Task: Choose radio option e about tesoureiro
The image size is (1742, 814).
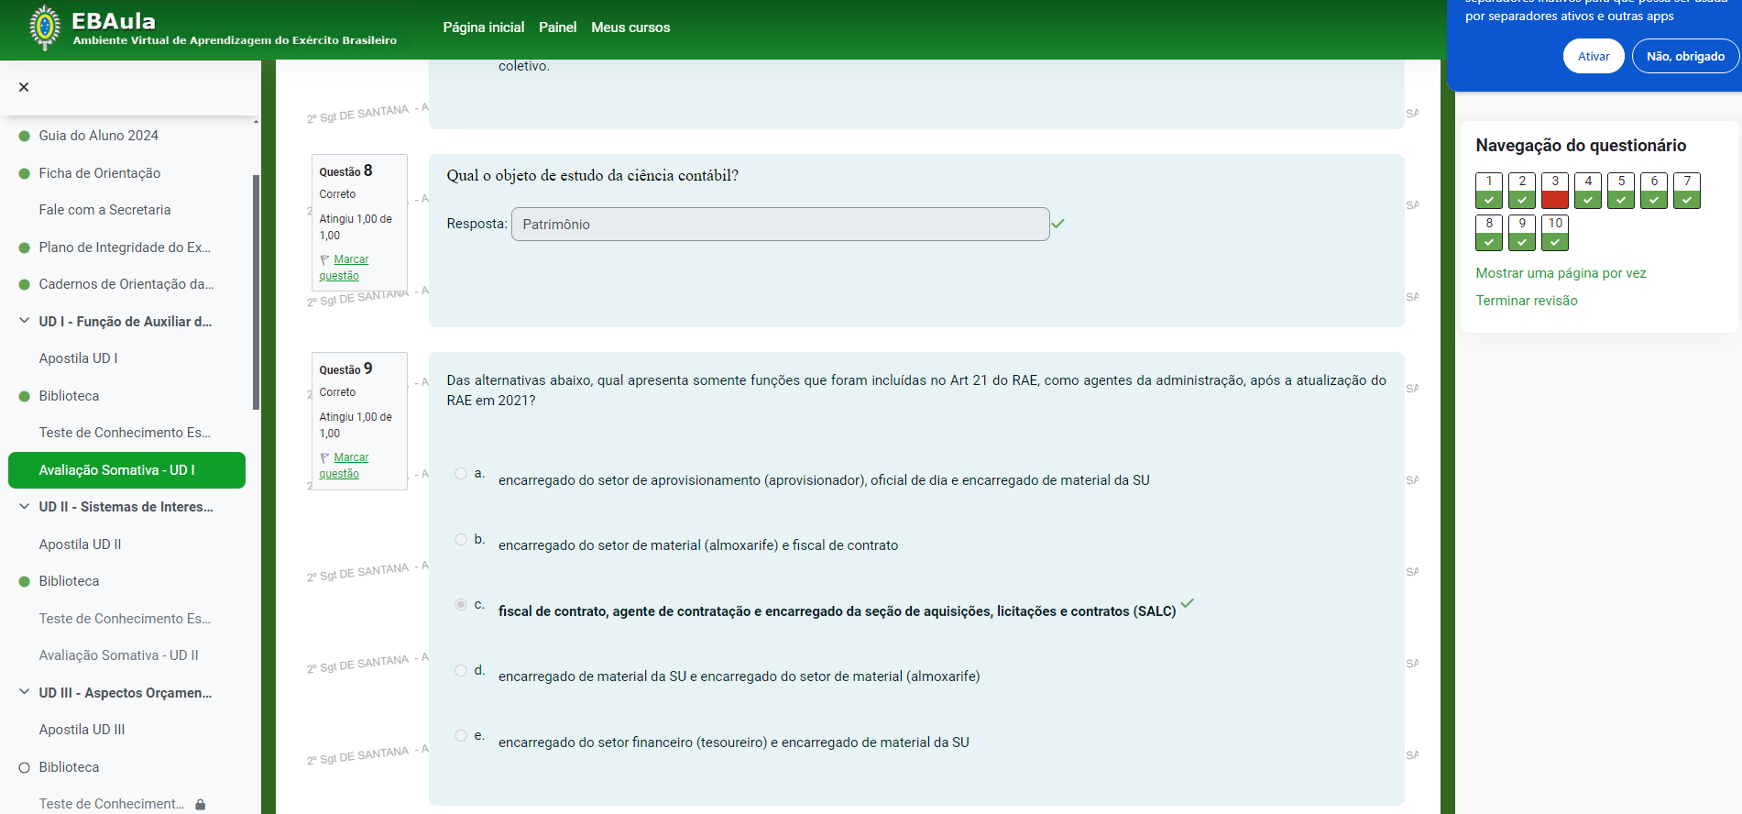Action: [x=461, y=736]
